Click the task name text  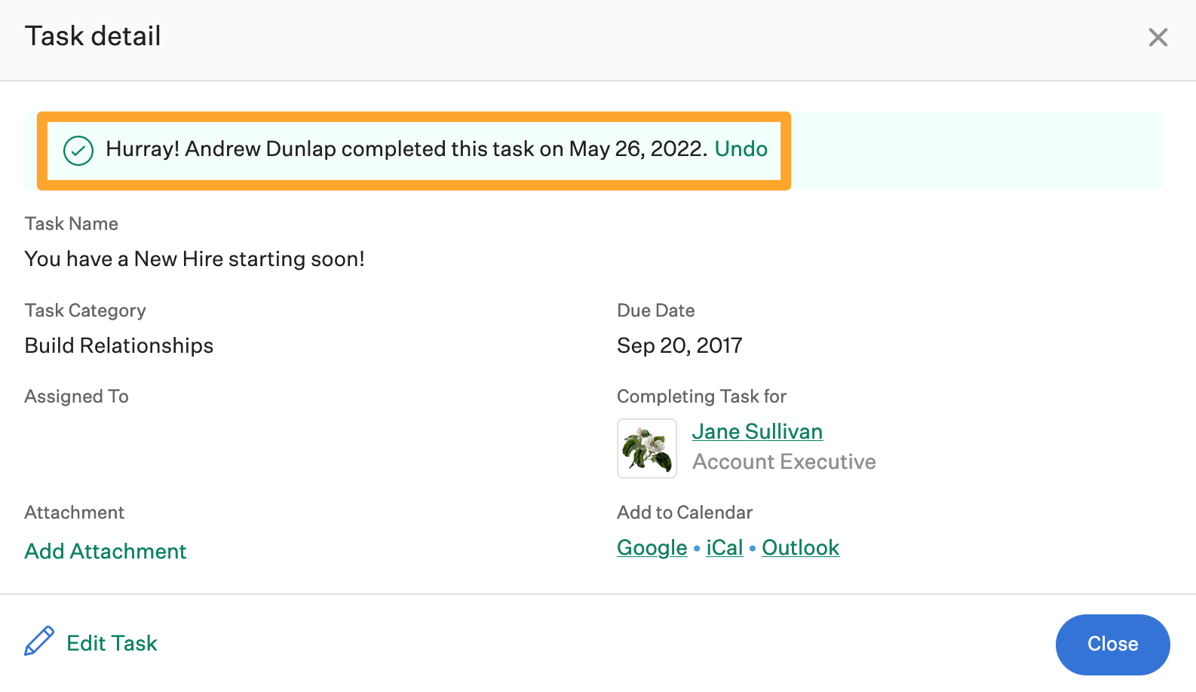click(195, 259)
